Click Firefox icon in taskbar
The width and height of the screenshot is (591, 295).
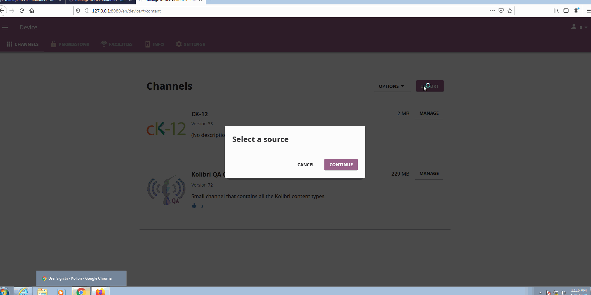click(100, 291)
